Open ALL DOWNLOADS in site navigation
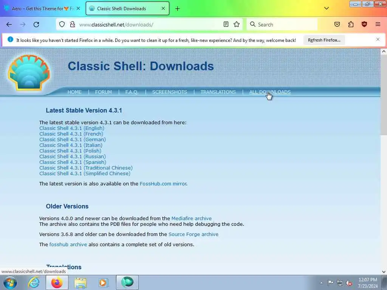The image size is (387, 290). (x=270, y=92)
